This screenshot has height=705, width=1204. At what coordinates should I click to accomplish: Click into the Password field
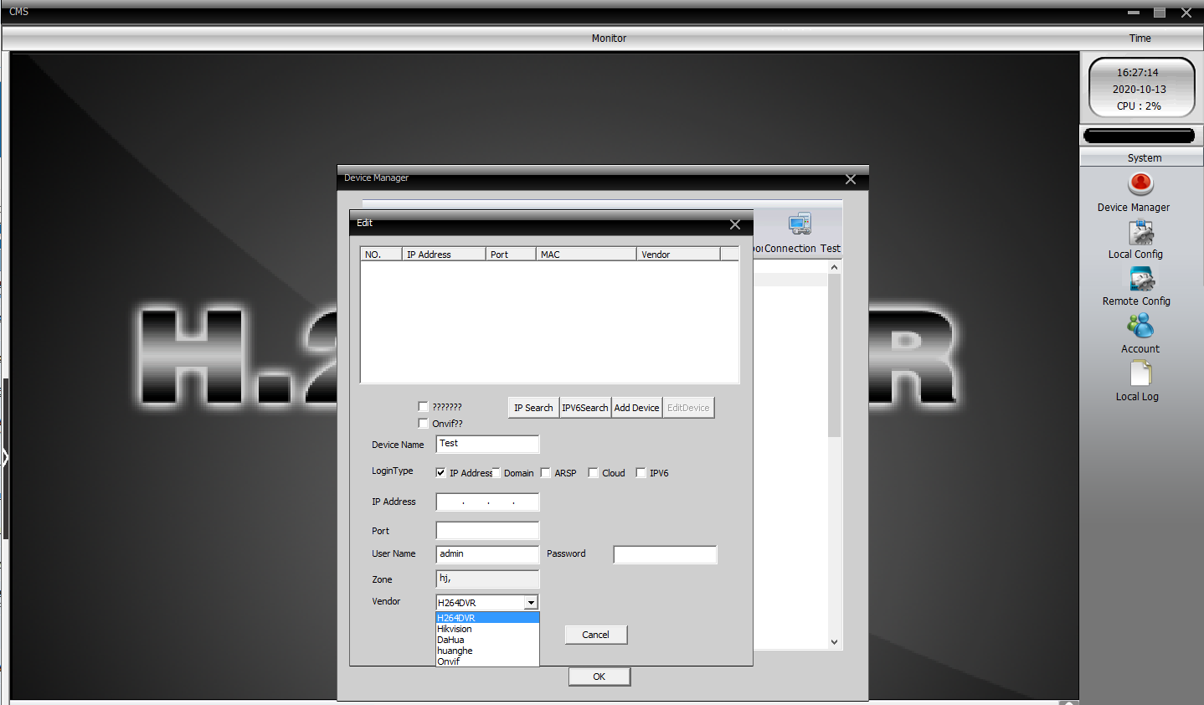point(665,554)
